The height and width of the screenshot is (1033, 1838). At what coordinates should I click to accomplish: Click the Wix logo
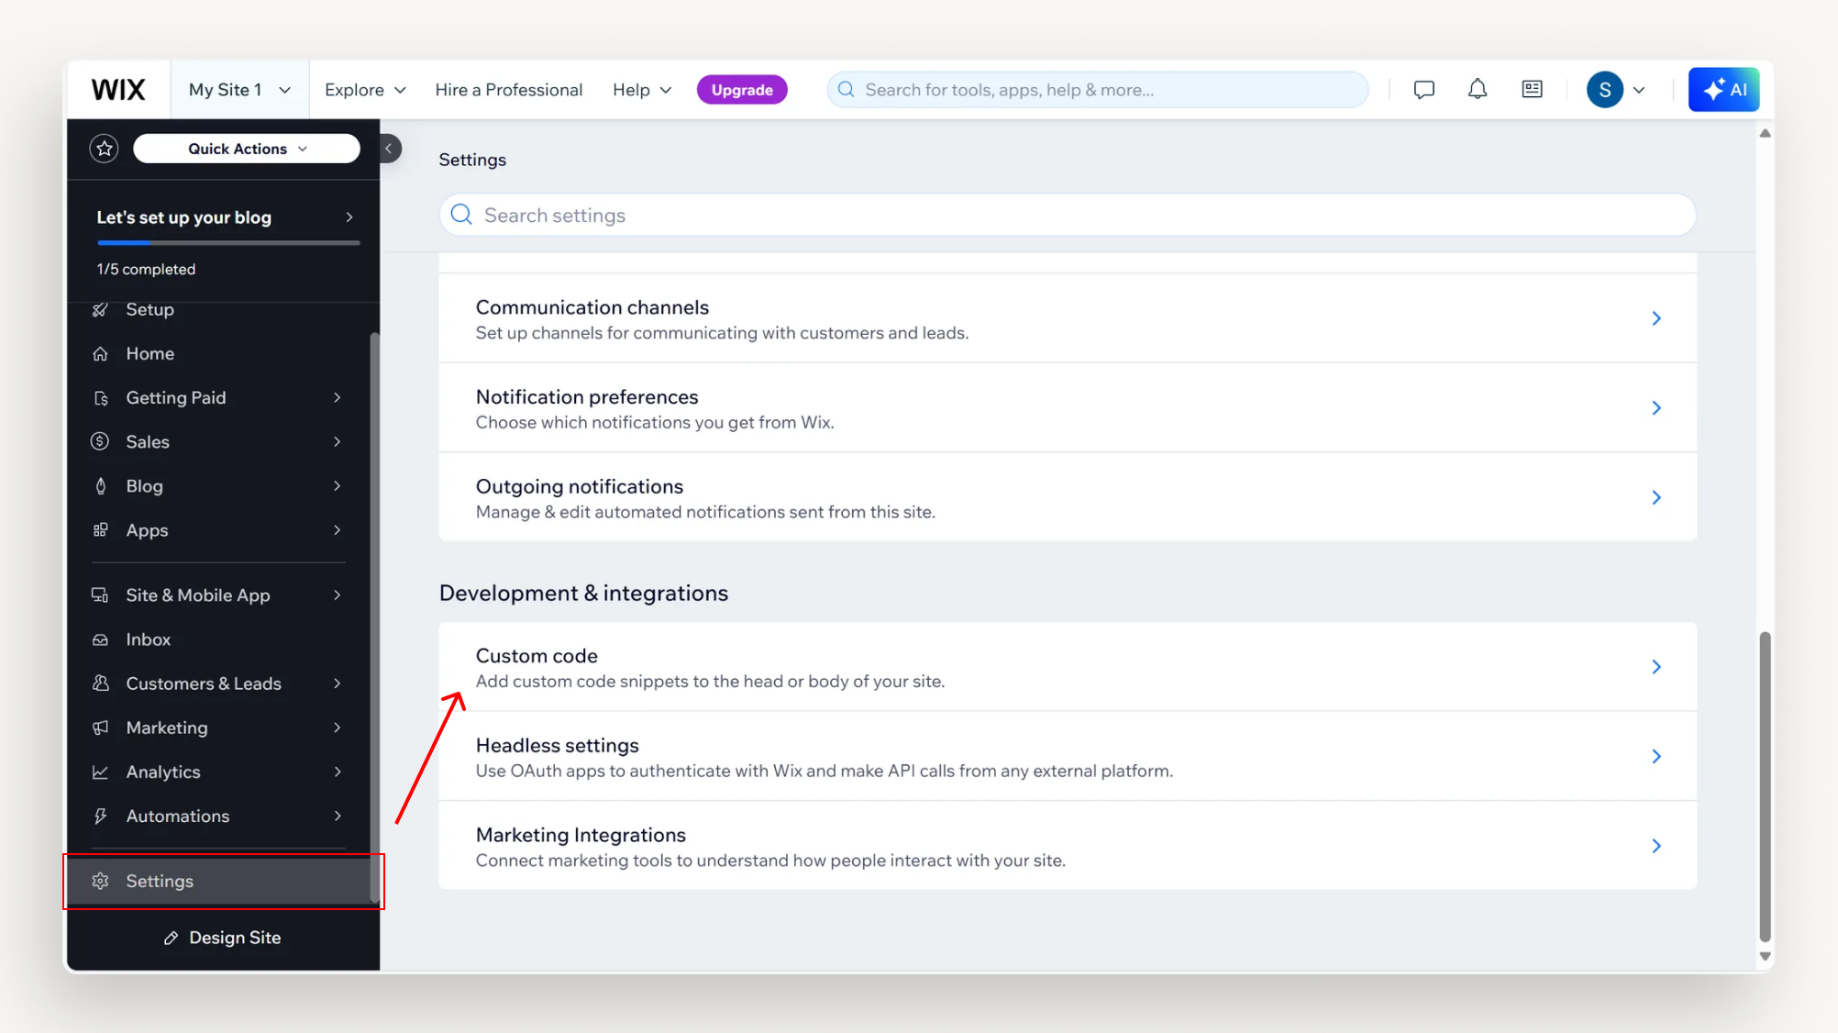click(x=118, y=90)
